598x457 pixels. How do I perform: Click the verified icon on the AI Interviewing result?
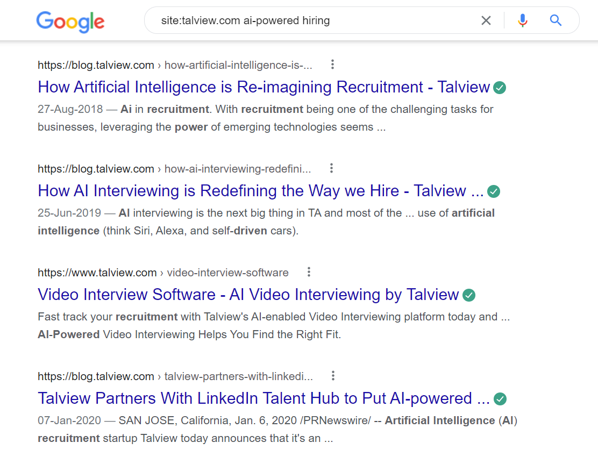click(493, 191)
